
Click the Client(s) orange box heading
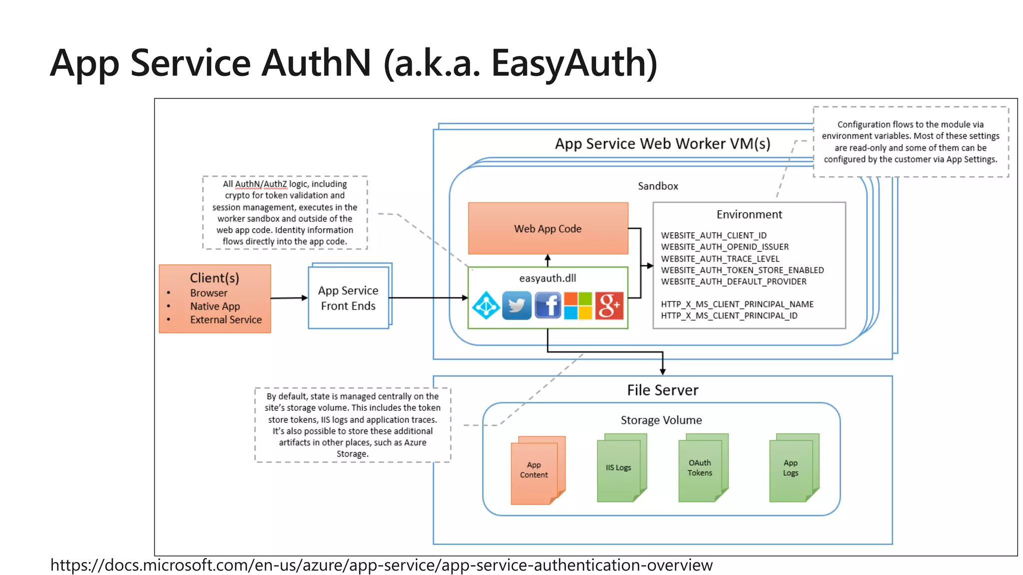click(214, 278)
